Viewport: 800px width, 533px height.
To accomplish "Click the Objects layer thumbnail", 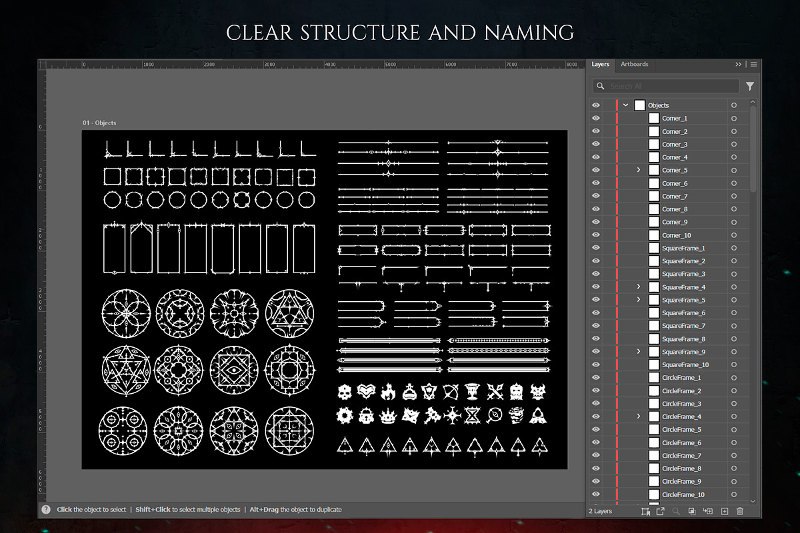I will click(640, 105).
